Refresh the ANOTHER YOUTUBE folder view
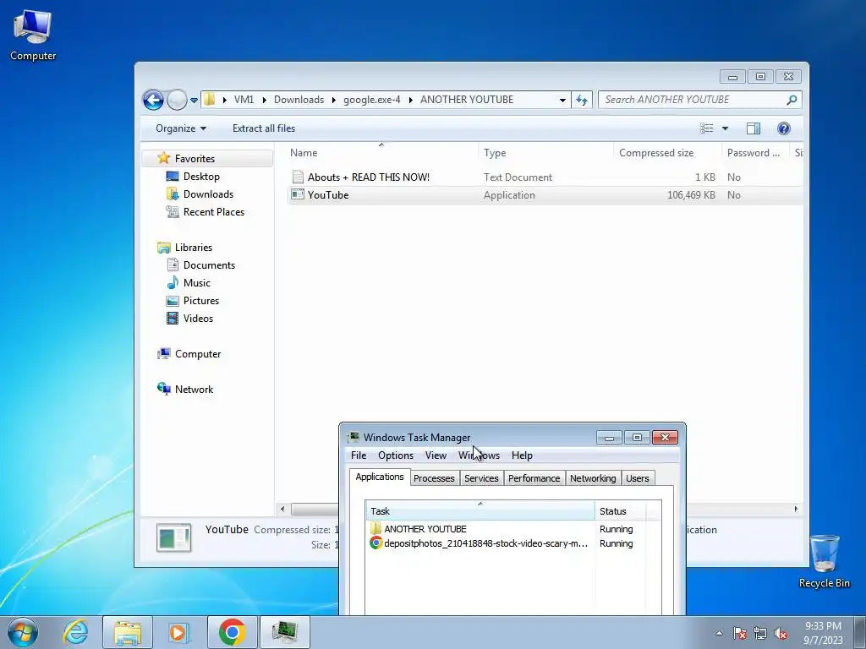866x649 pixels. [582, 100]
